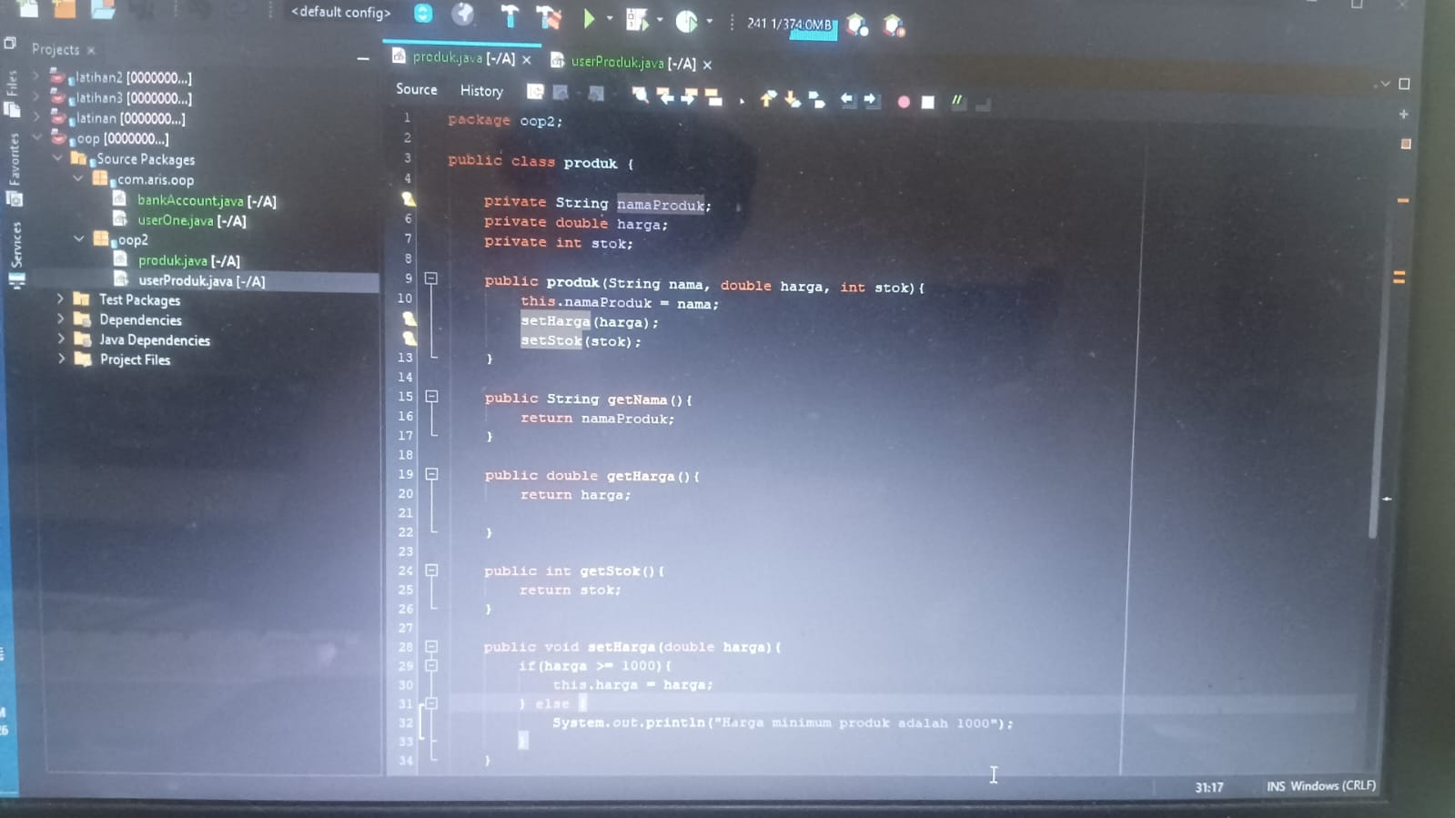Image resolution: width=1455 pixels, height=818 pixels.
Task: Click the pause I/O checks icon
Action: (894, 25)
